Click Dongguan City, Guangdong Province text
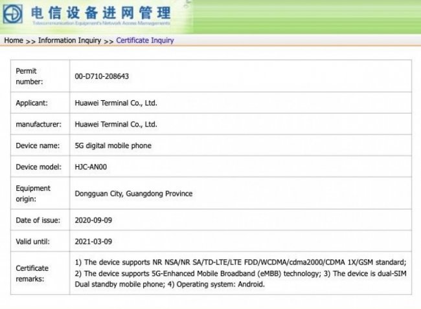Screen dimensions: 421x309 (x=134, y=193)
